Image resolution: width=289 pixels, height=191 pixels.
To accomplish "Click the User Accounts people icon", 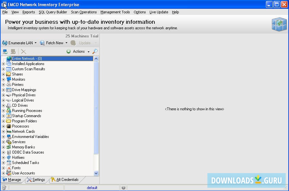I will [x=9, y=173].
